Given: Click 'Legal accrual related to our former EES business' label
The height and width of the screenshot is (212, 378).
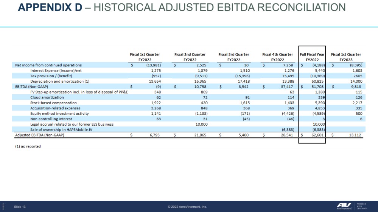Looking at the screenshot, I should coord(72,124).
